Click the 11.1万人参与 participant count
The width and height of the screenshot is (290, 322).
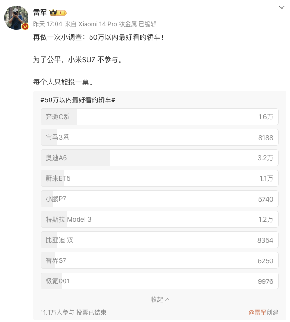[57, 312]
